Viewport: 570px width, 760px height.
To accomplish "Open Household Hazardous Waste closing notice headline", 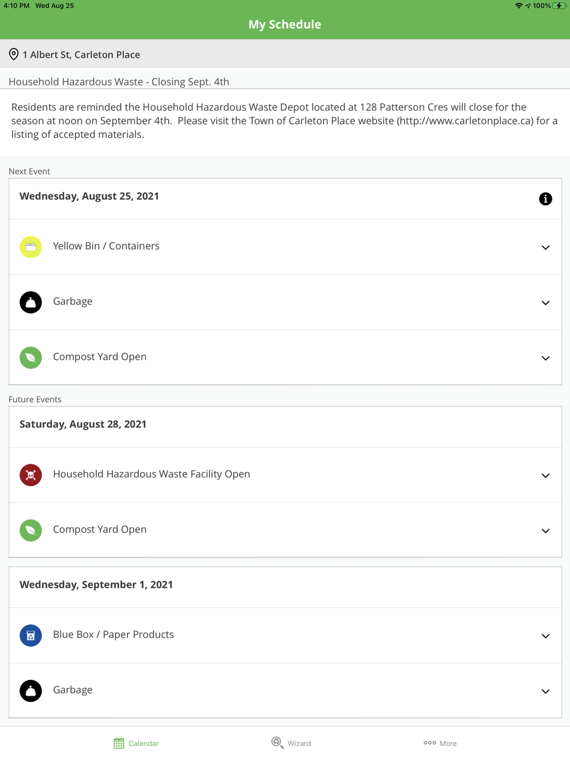I will [x=119, y=81].
